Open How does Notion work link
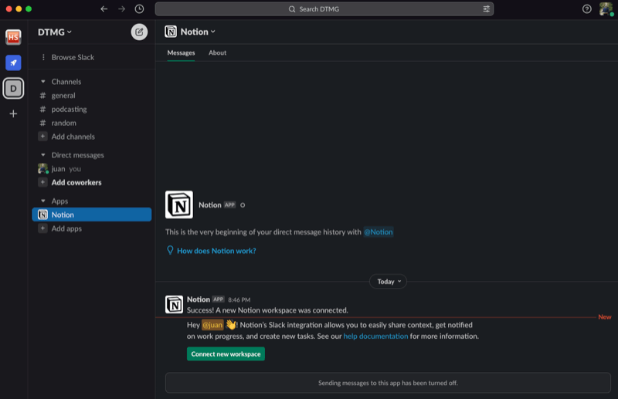618x399 pixels. (216, 251)
